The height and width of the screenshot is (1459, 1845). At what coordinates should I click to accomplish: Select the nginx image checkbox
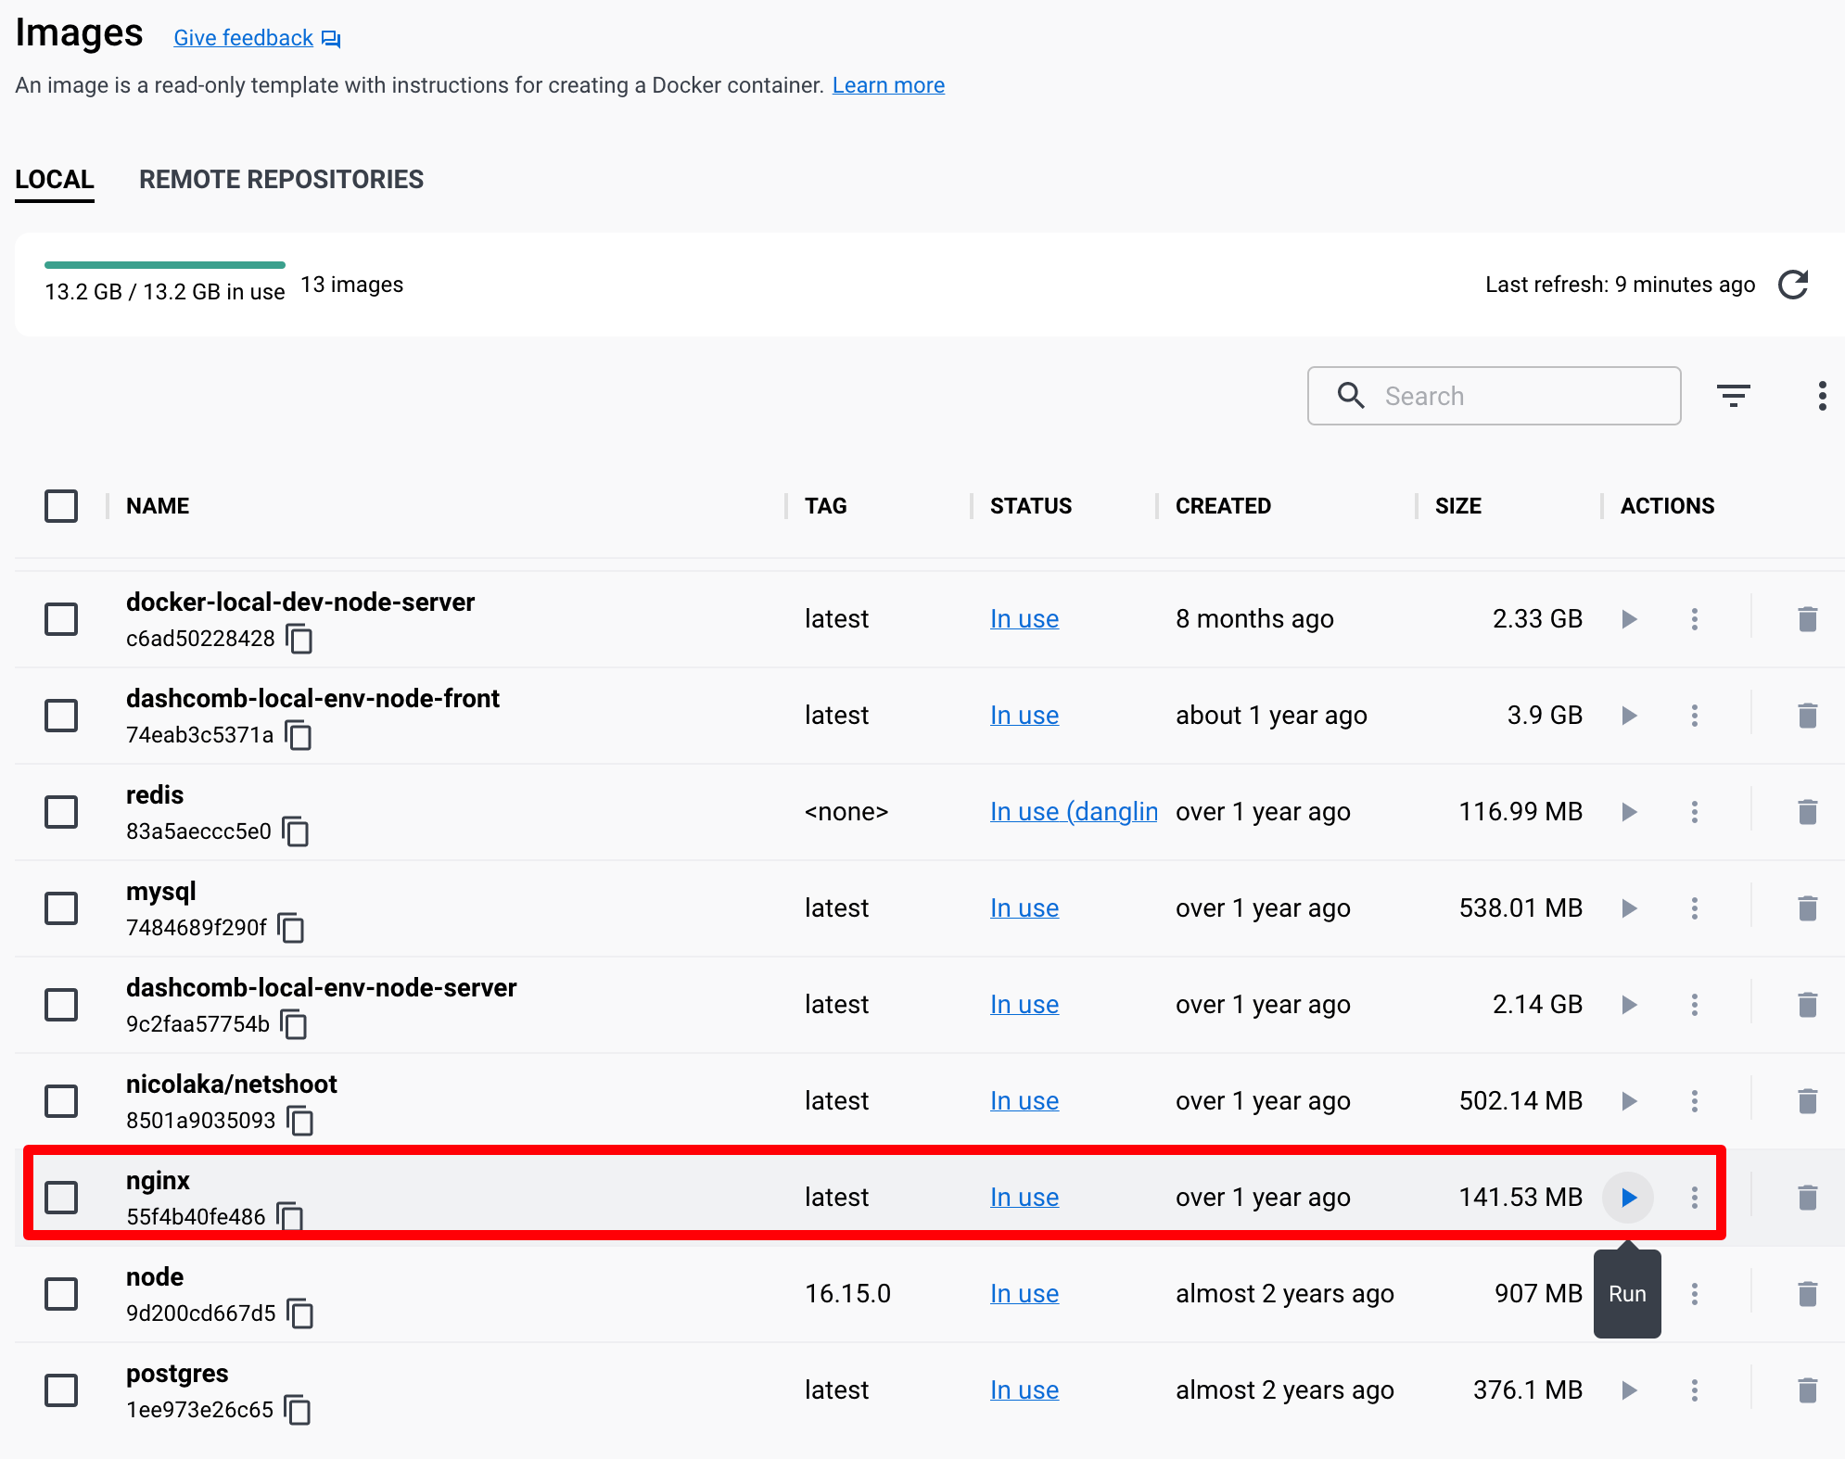tap(61, 1197)
